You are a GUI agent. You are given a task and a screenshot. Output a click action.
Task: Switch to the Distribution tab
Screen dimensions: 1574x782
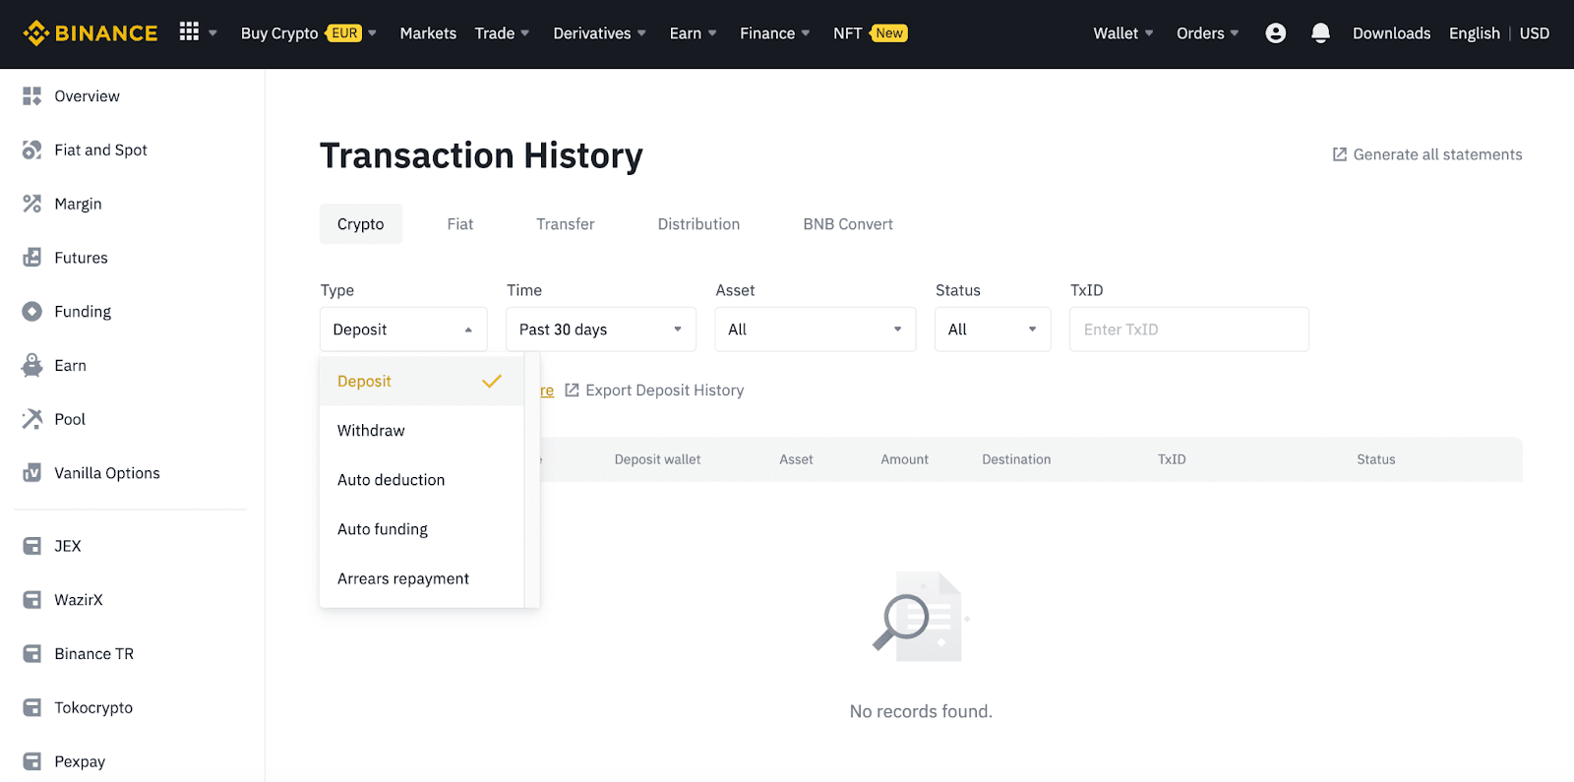pyautogui.click(x=698, y=224)
